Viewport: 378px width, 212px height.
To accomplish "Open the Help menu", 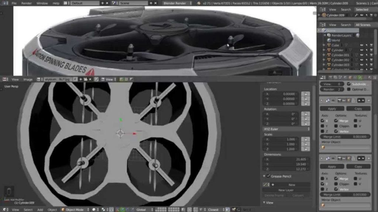I will (56, 3).
